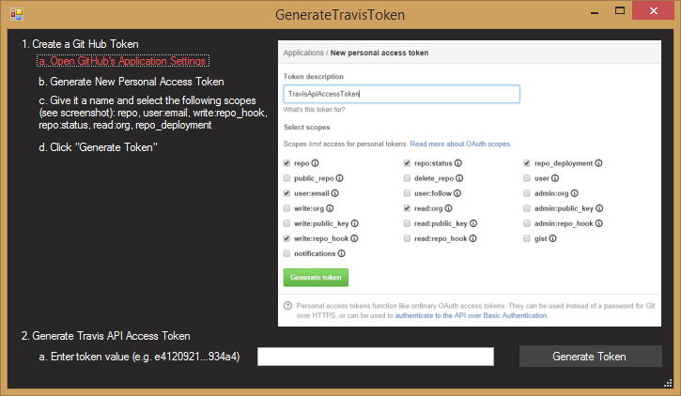Click the info icon next to gist
The width and height of the screenshot is (681, 396).
point(551,238)
